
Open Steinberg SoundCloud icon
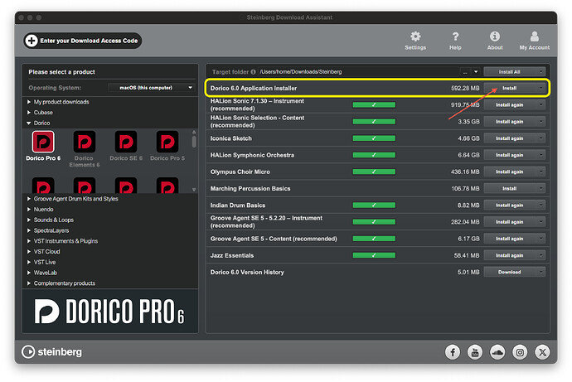[x=497, y=352]
